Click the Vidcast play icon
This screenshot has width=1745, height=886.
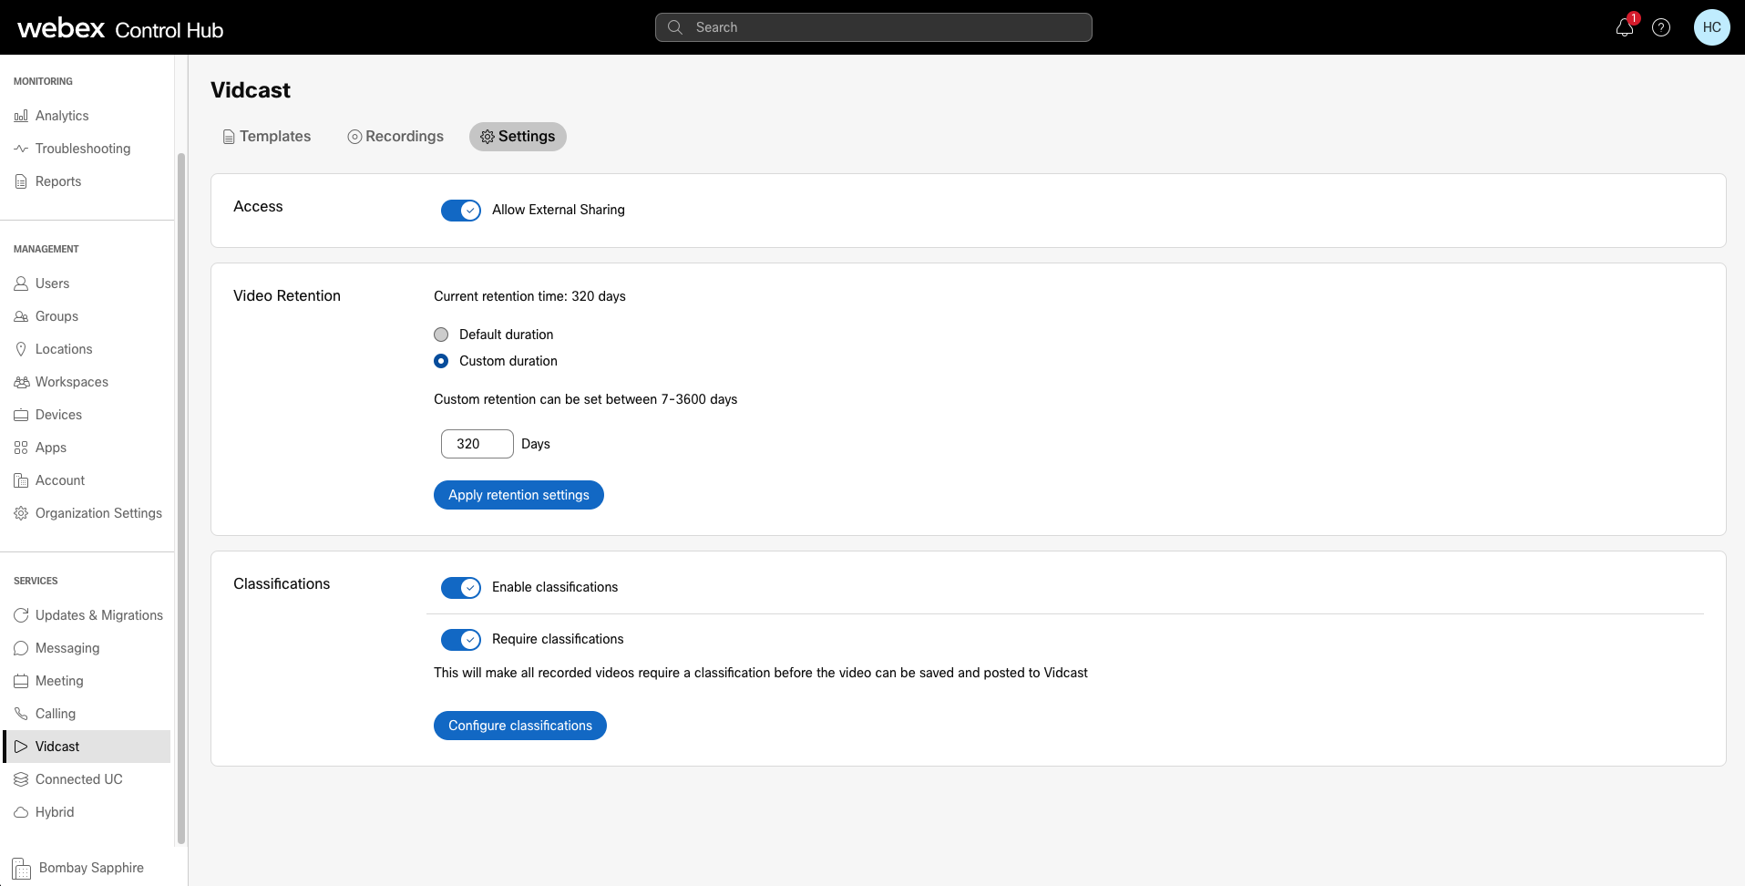point(21,747)
